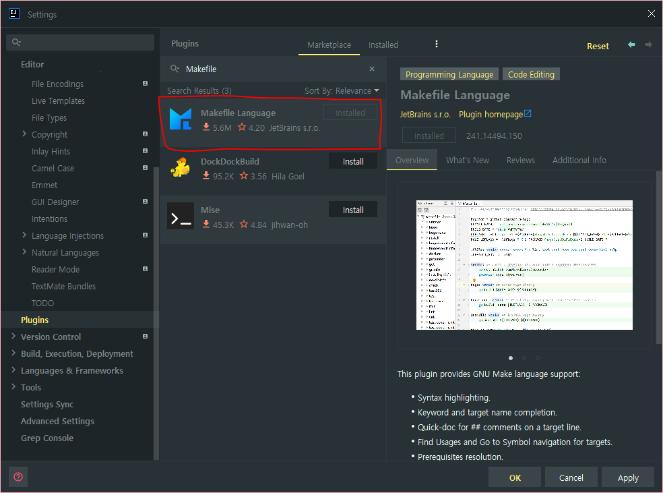663x493 pixels.
Task: Select File Types in settings tree
Action: (49, 117)
